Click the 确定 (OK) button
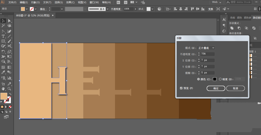261x135 pixels. [216, 89]
